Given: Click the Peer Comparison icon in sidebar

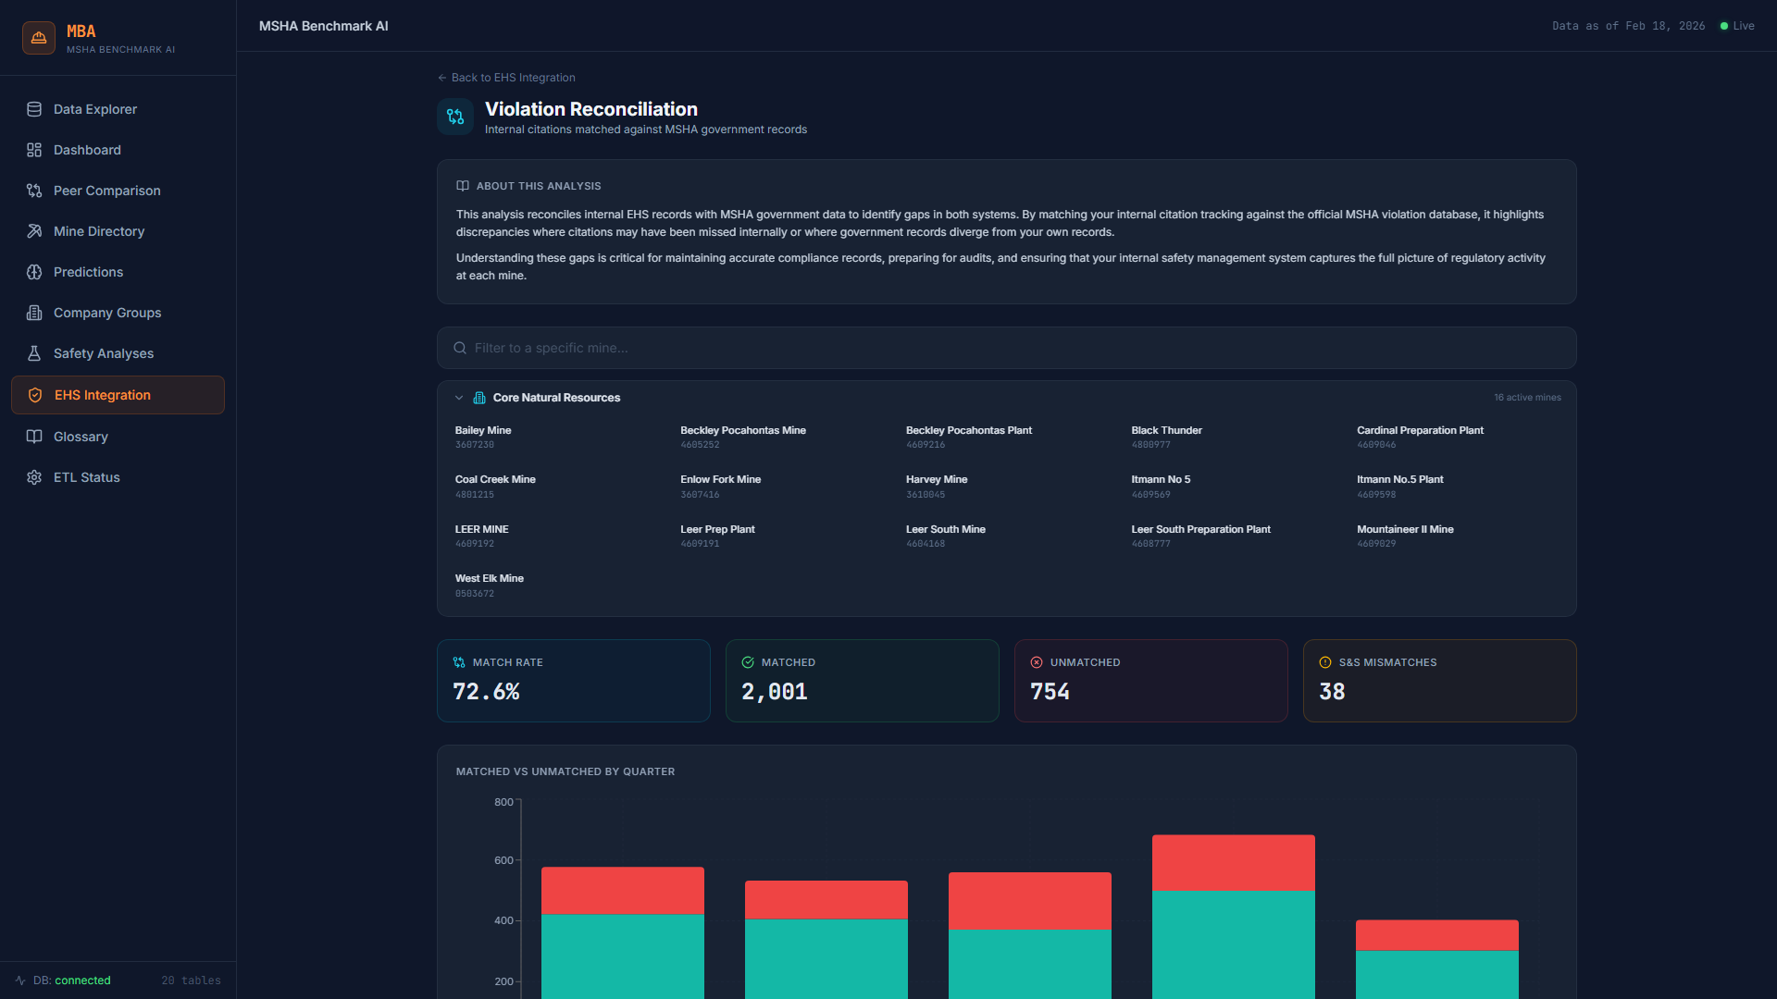Looking at the screenshot, I should [x=34, y=191].
